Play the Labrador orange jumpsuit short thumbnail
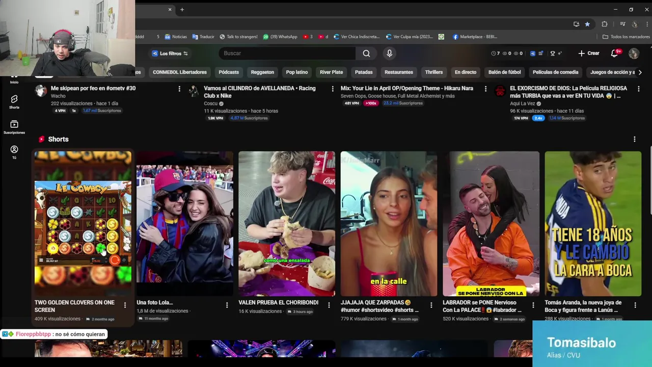Viewport: 652px width, 367px height. point(491,223)
